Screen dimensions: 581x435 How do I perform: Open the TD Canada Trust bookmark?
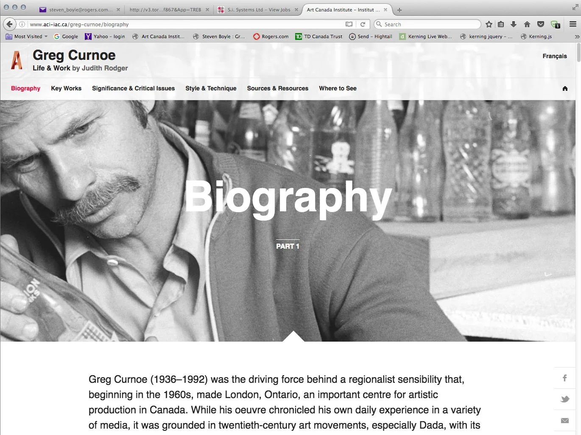click(x=319, y=36)
